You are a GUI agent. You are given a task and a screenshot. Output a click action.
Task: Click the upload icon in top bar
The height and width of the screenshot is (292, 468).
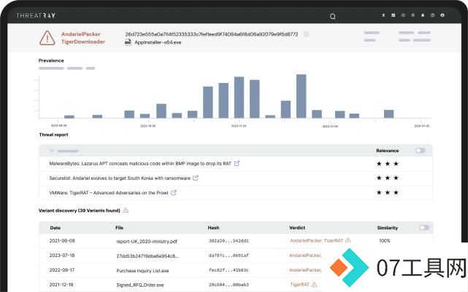click(383, 15)
